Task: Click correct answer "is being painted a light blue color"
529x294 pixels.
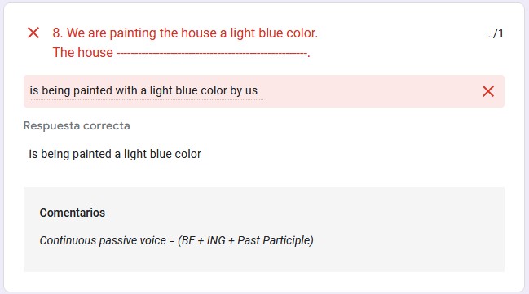Action: (115, 154)
